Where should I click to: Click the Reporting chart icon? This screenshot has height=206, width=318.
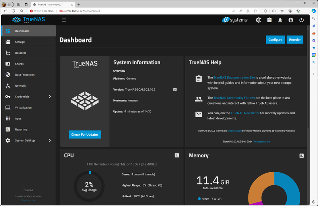click(x=8, y=130)
